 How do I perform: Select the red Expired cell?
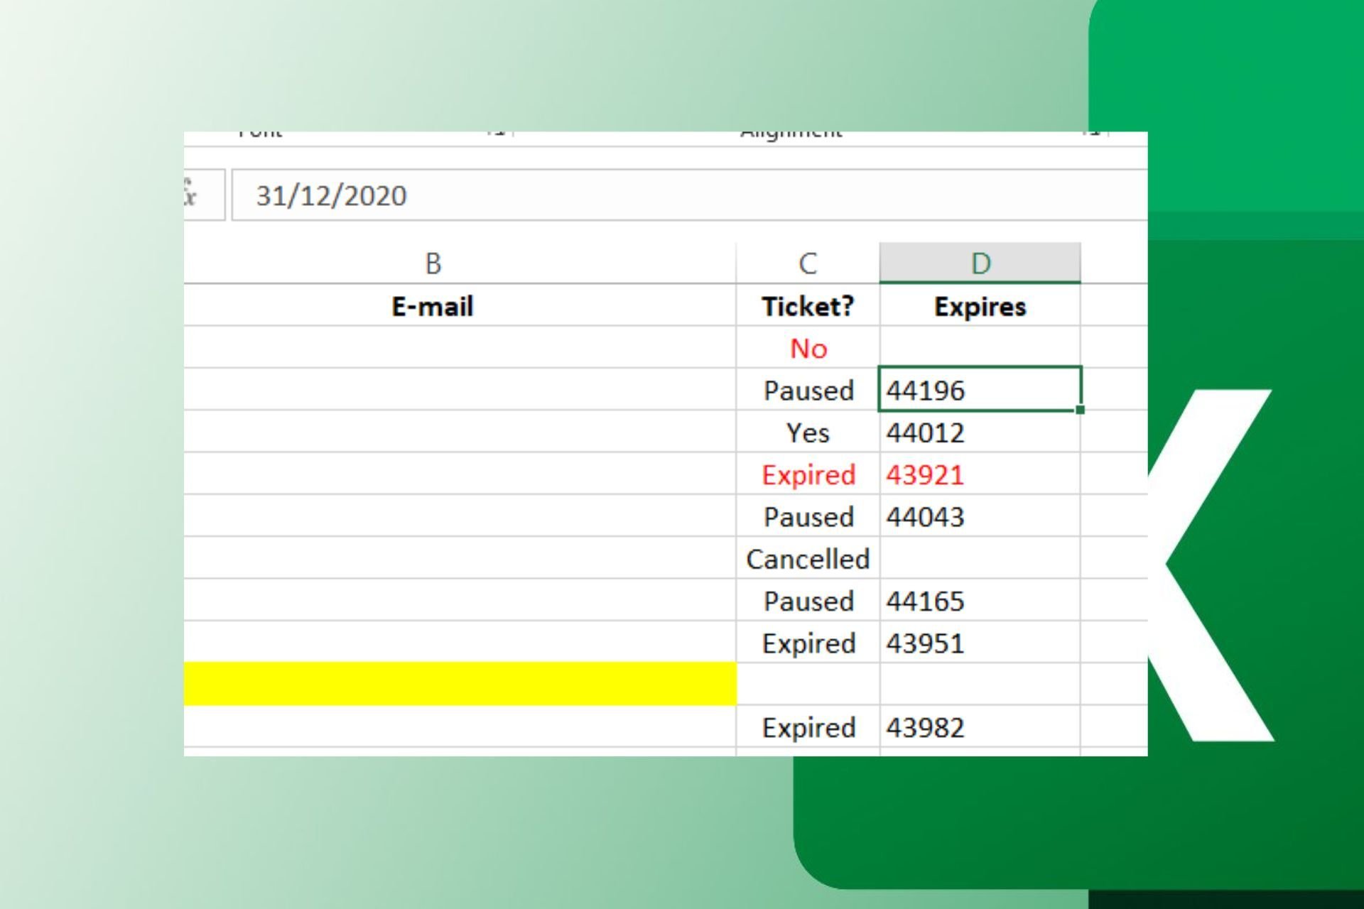(x=808, y=474)
